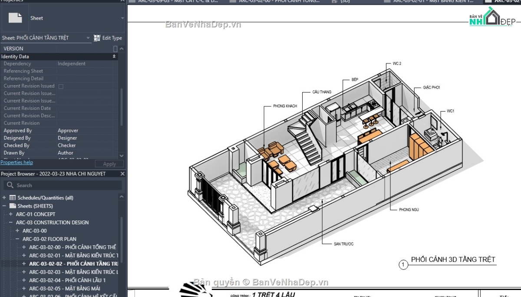The width and height of the screenshot is (521, 297).
Task: Expand the Schedules/Quantities (all) node
Action: pos(4,198)
